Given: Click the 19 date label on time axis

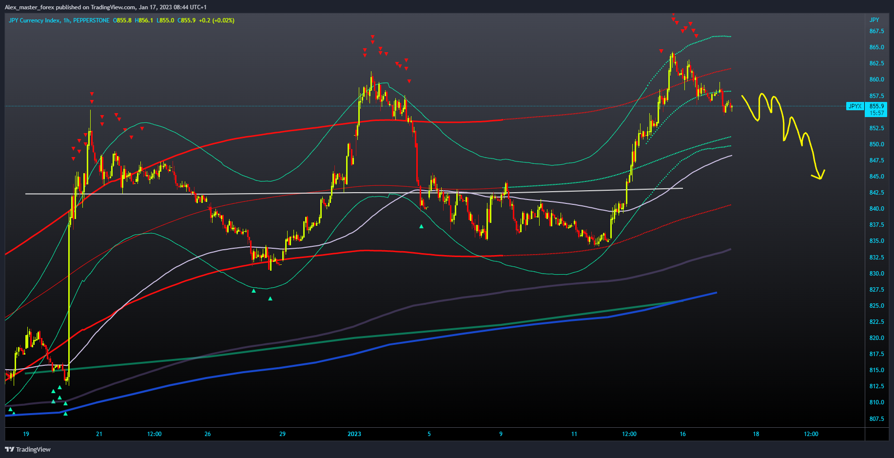Looking at the screenshot, I should [x=26, y=434].
